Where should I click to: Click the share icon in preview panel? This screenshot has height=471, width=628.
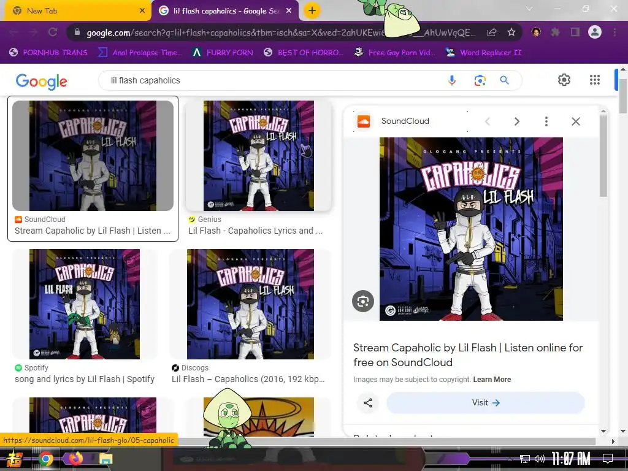368,402
